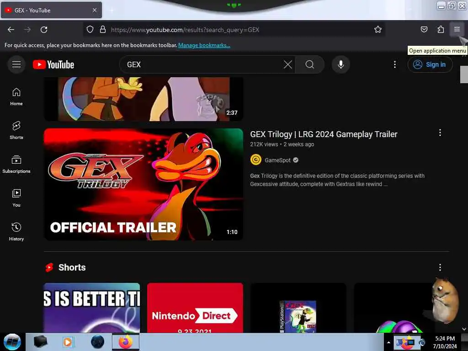Click the GameSpot channel avatar
This screenshot has width=468, height=351.
pos(256,160)
